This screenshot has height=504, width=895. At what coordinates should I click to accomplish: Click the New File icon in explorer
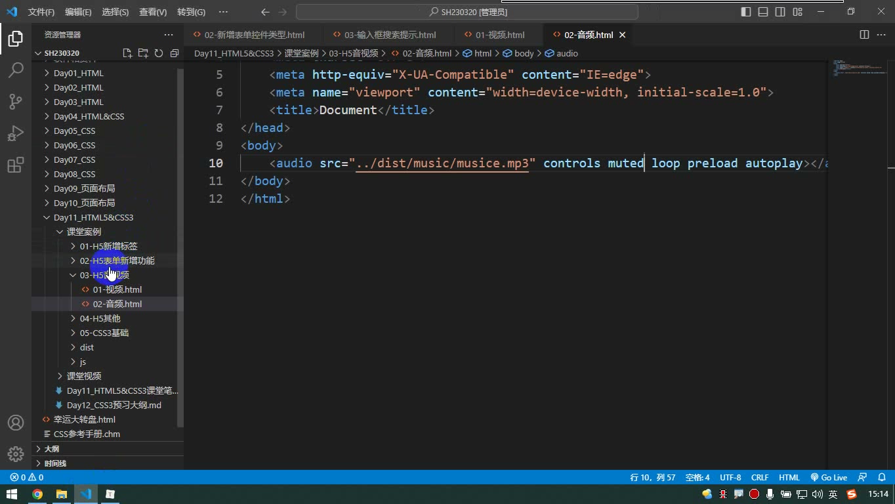click(127, 53)
